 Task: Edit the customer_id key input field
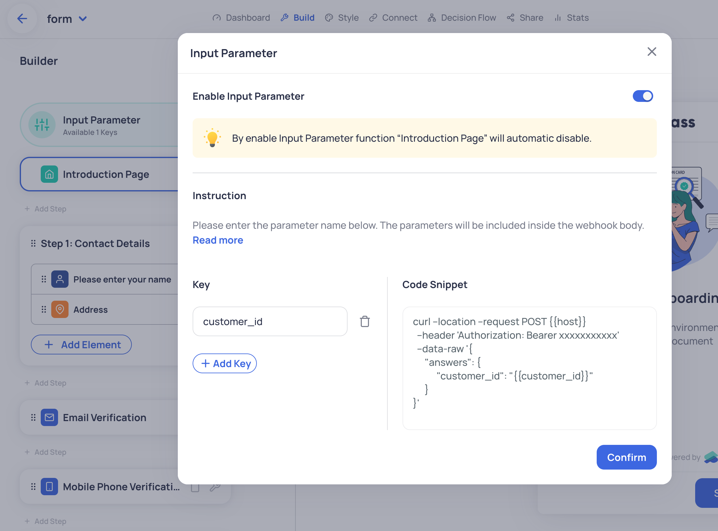point(270,321)
